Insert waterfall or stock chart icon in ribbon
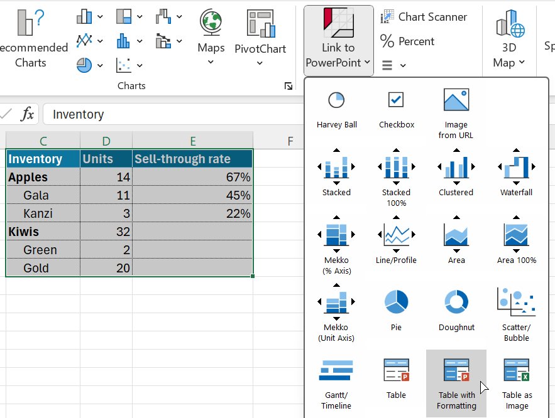Image resolution: width=555 pixels, height=418 pixels. (x=163, y=16)
